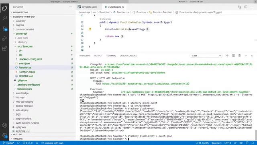Open the Explorer view in activity bar
This screenshot has height=145, width=257.
coord(4,8)
